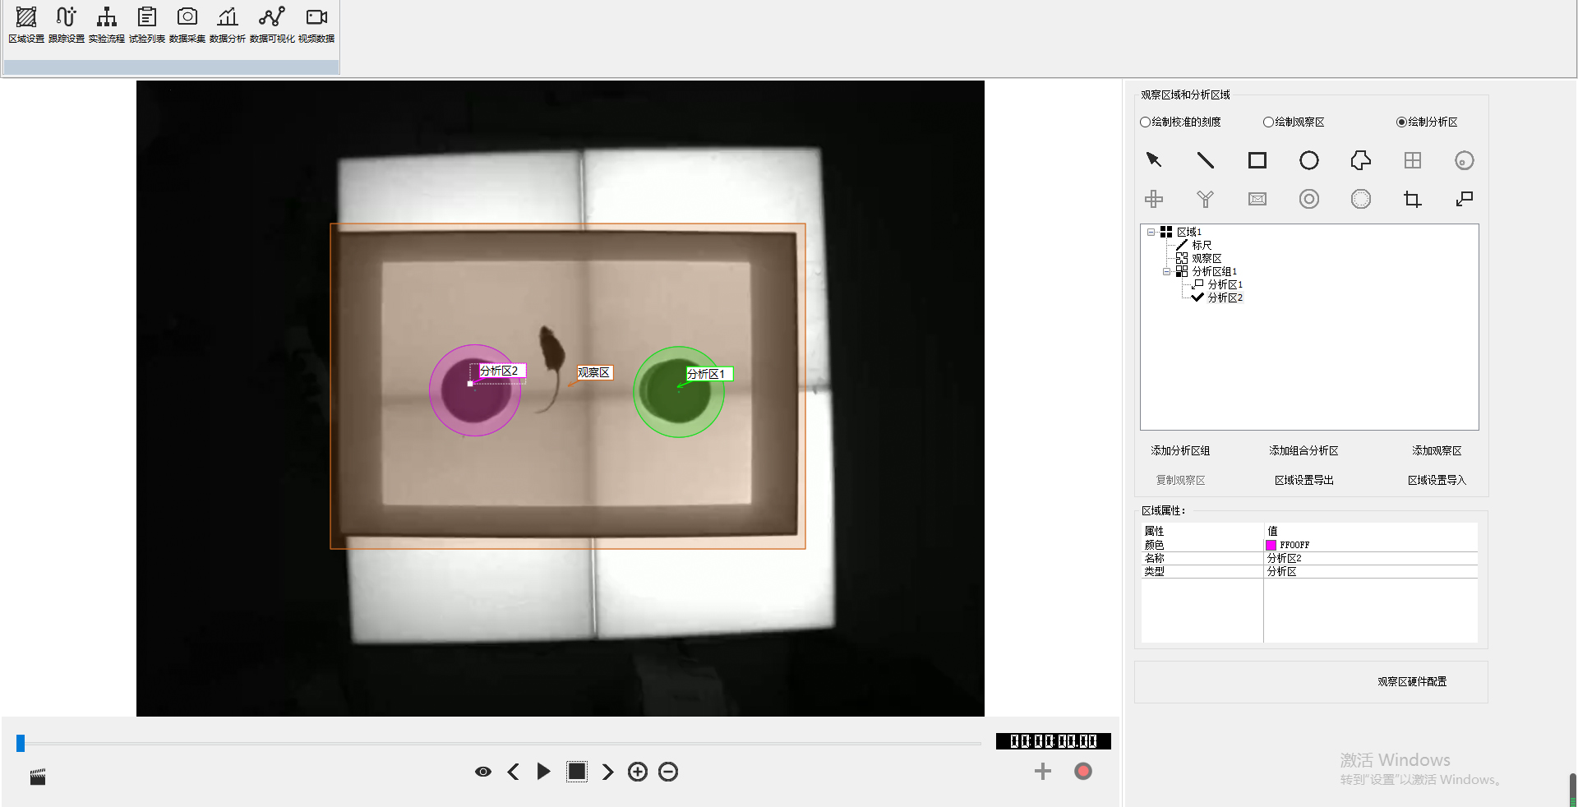Activate the arrow pointer selection tool
The image size is (1578, 807).
[x=1154, y=160]
